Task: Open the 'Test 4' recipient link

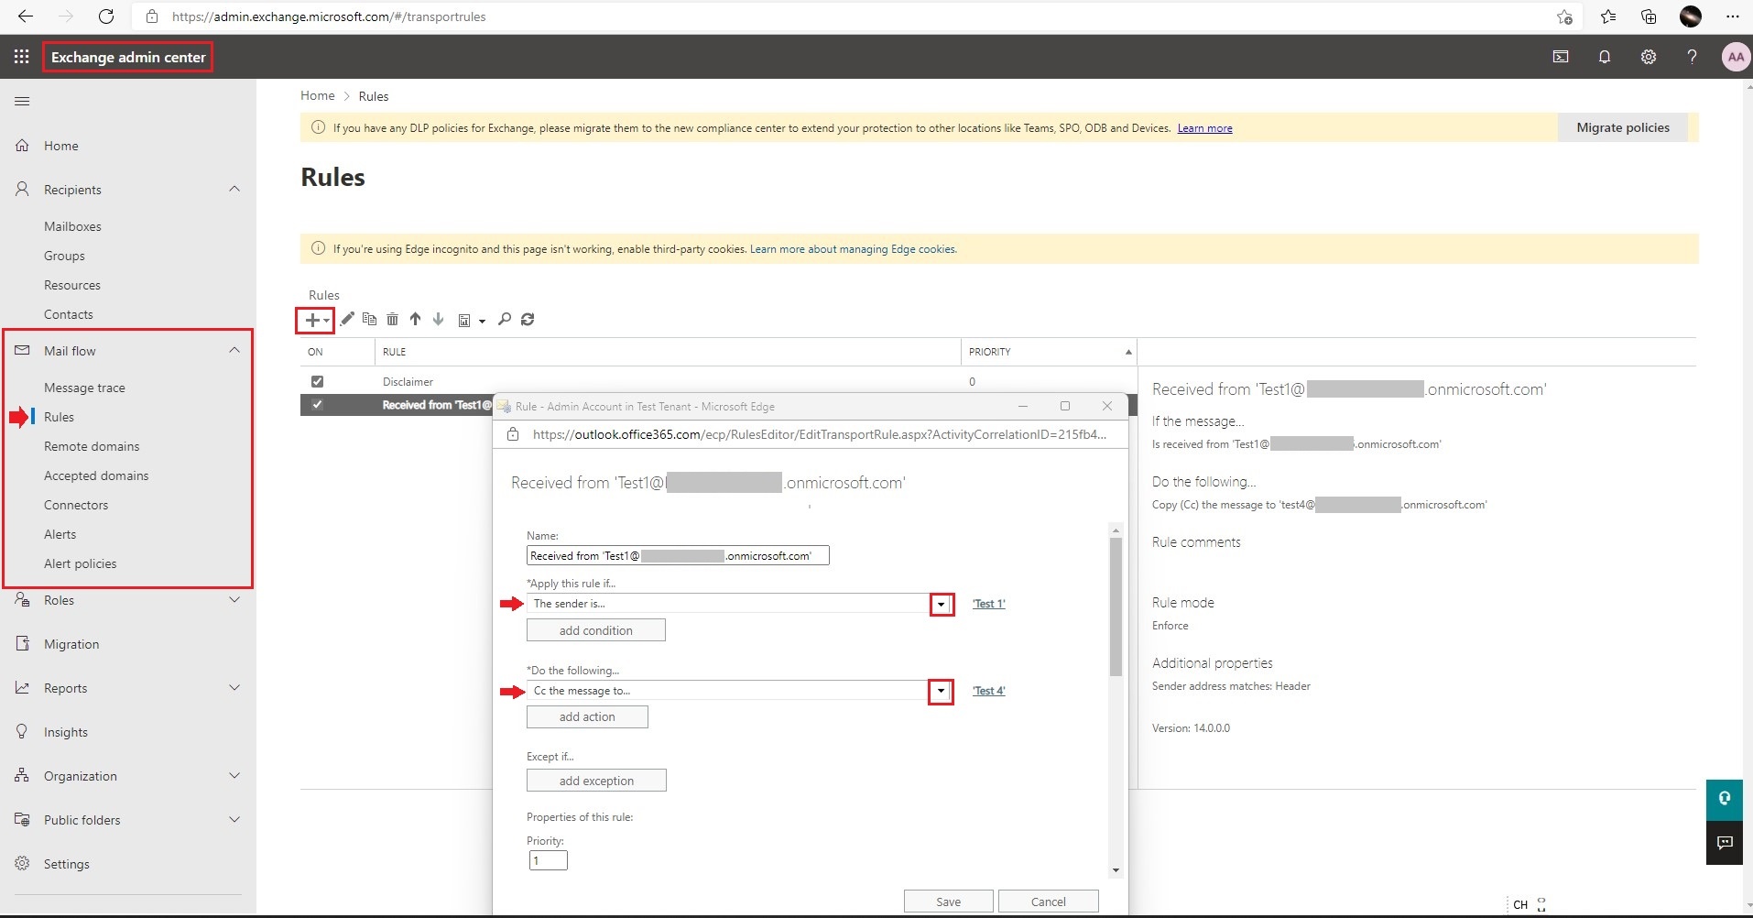Action: coord(989,691)
